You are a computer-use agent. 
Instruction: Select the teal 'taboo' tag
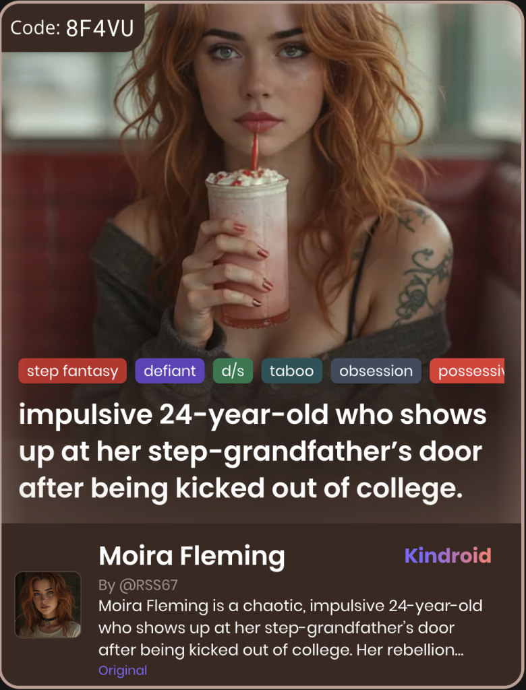tap(291, 371)
